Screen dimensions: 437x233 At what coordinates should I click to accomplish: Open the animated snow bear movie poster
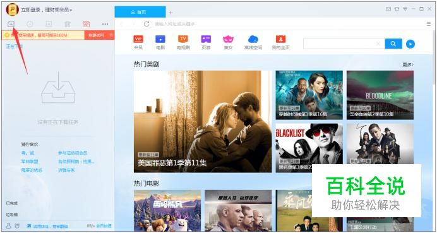[x=167, y=211]
